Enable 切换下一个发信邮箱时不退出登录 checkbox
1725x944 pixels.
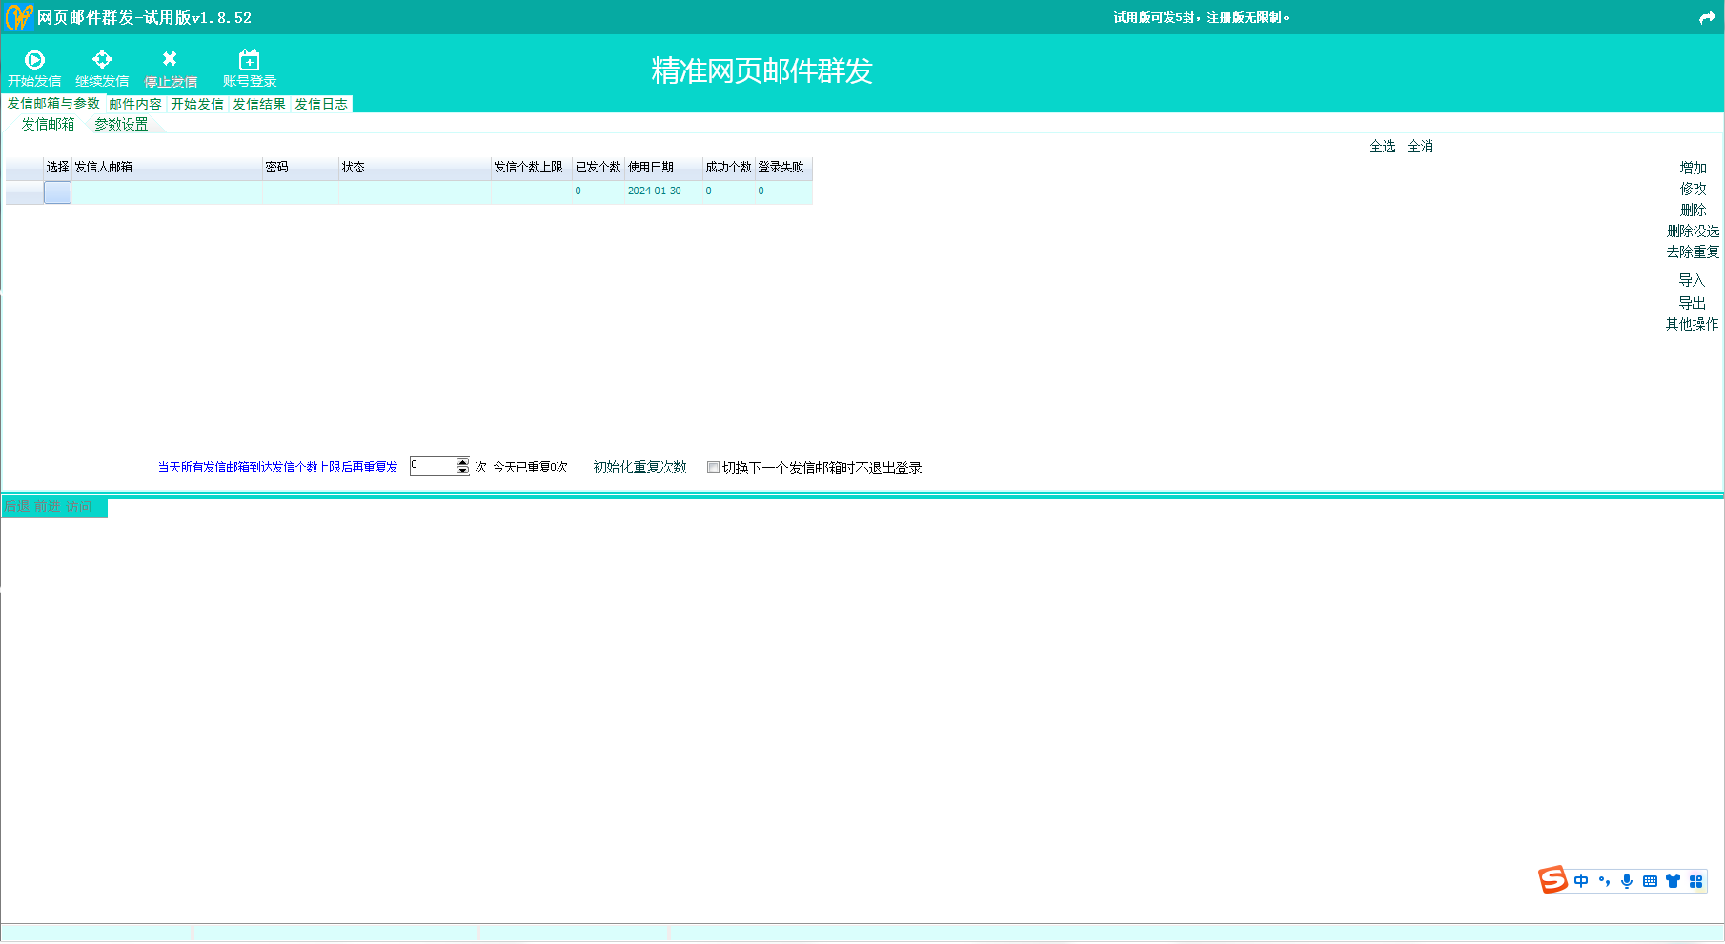point(713,468)
